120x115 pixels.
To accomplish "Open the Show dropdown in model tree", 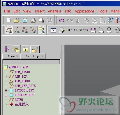I will [x=11, y=56].
